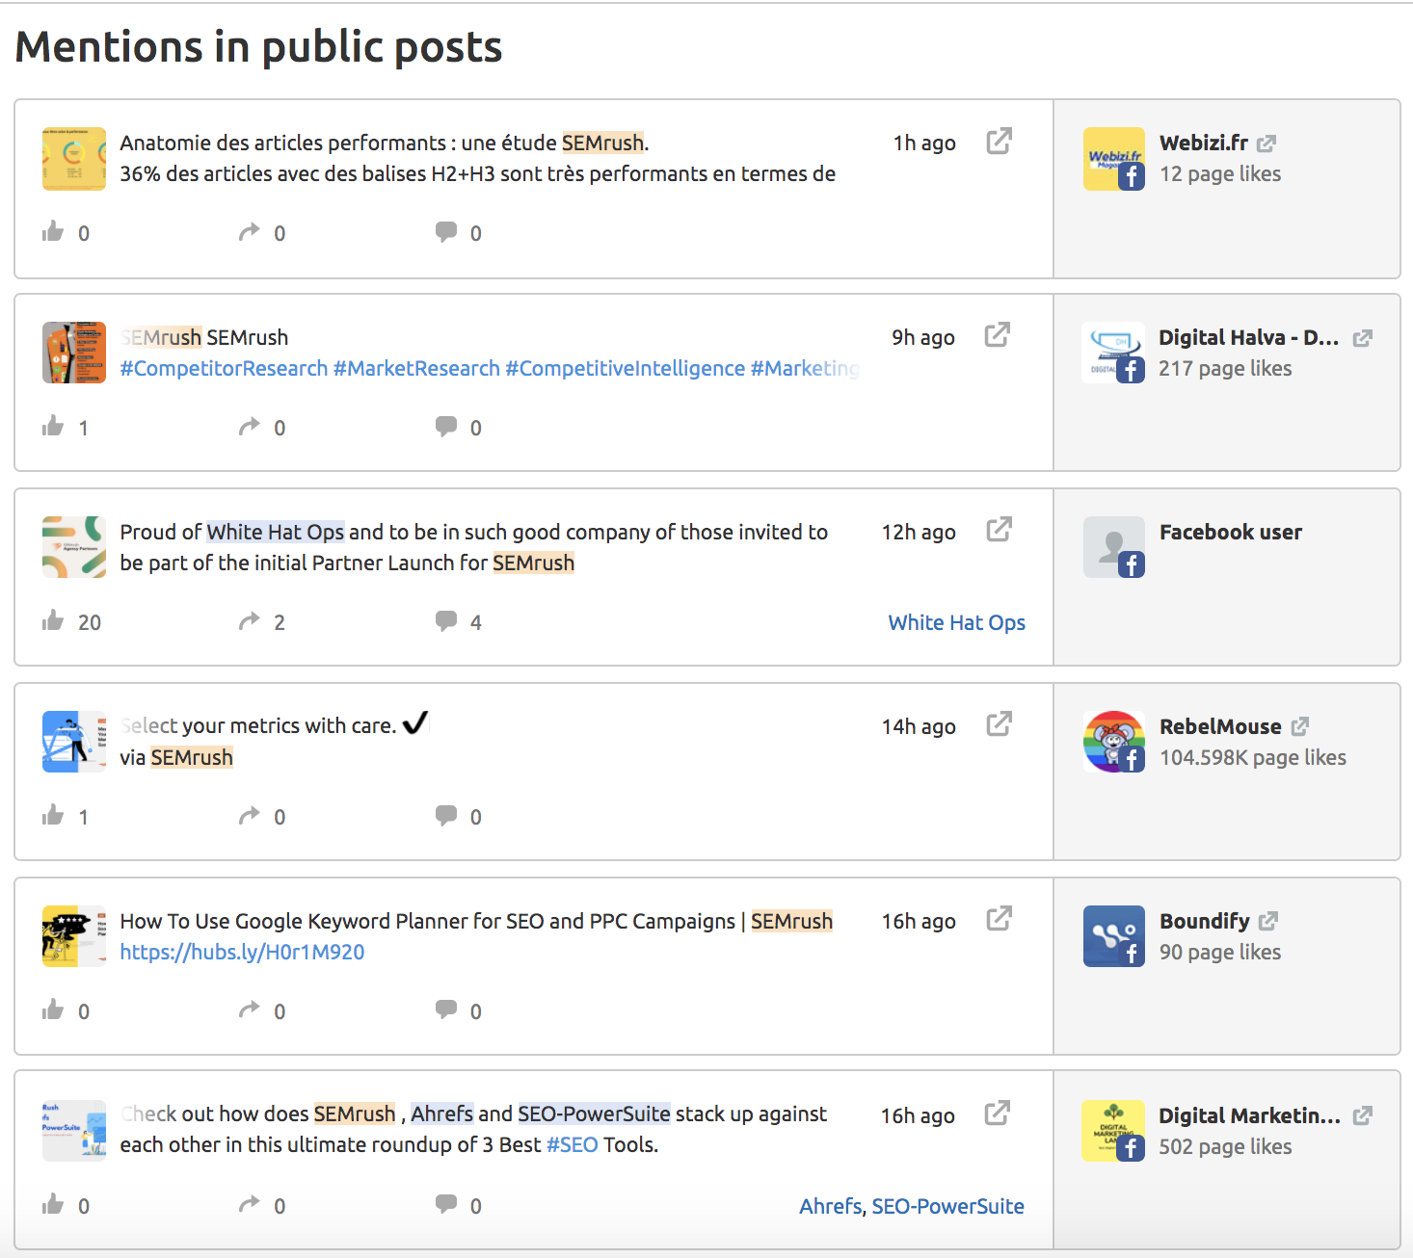Open Webizi.fr page via external icon
Image resolution: width=1413 pixels, height=1258 pixels.
[x=1266, y=144]
